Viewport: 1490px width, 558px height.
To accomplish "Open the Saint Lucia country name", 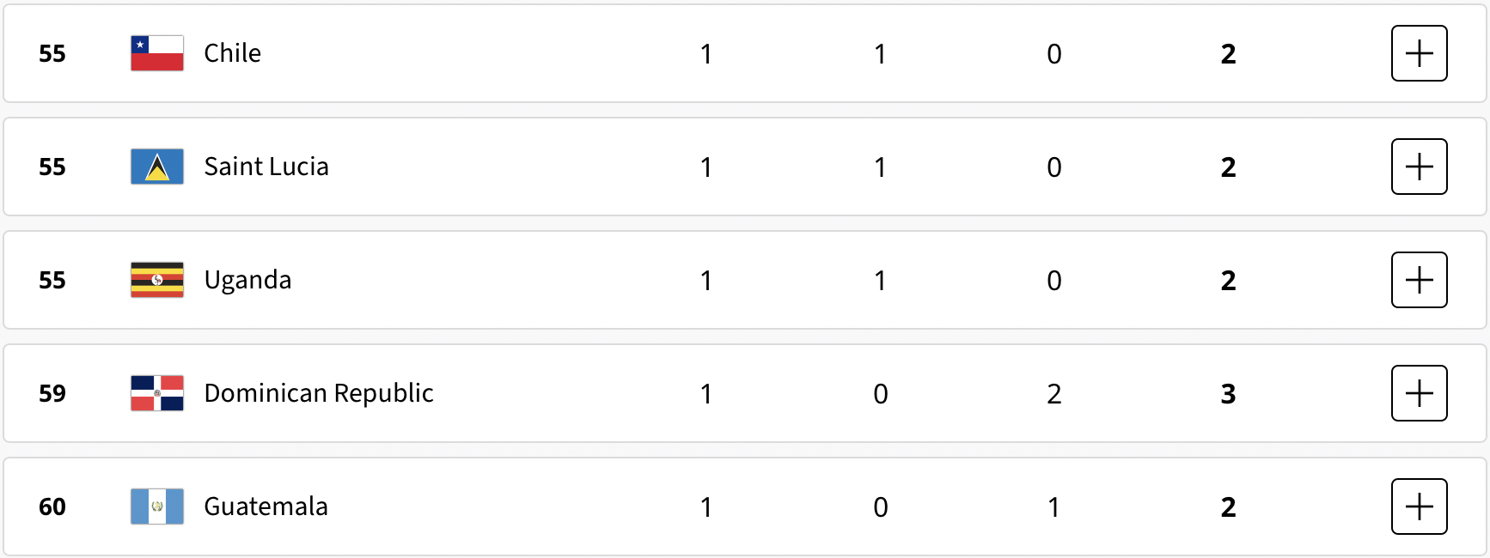I will [266, 167].
